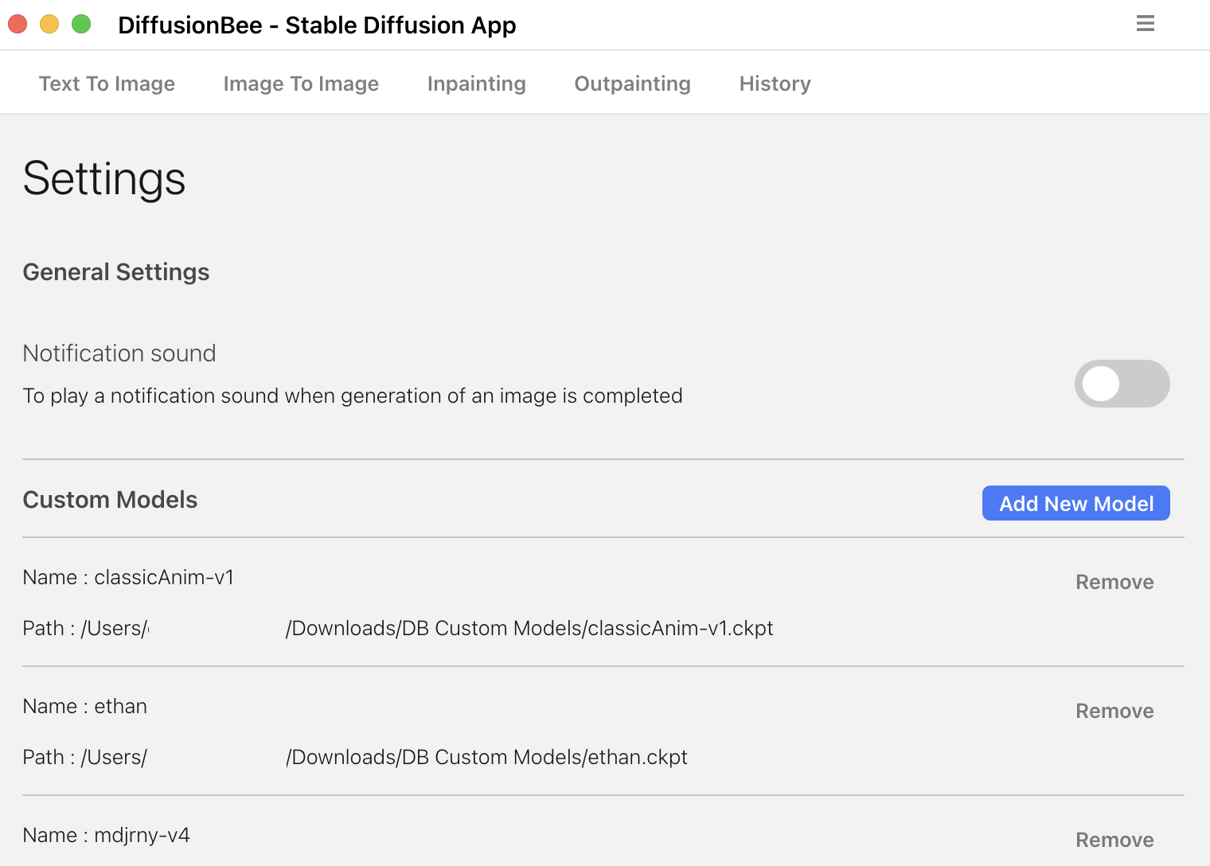The width and height of the screenshot is (1210, 866).
Task: Maximize the window with green button
Action: click(x=81, y=25)
